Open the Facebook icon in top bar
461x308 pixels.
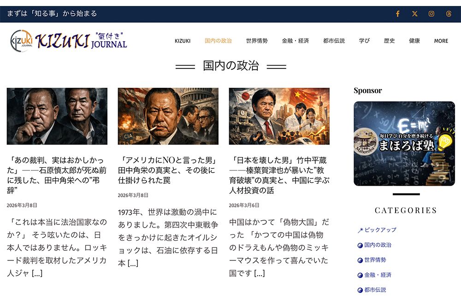[x=397, y=14]
